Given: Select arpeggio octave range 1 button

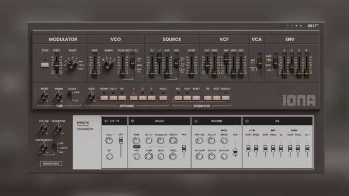Looking at the screenshot, I should point(133,98).
